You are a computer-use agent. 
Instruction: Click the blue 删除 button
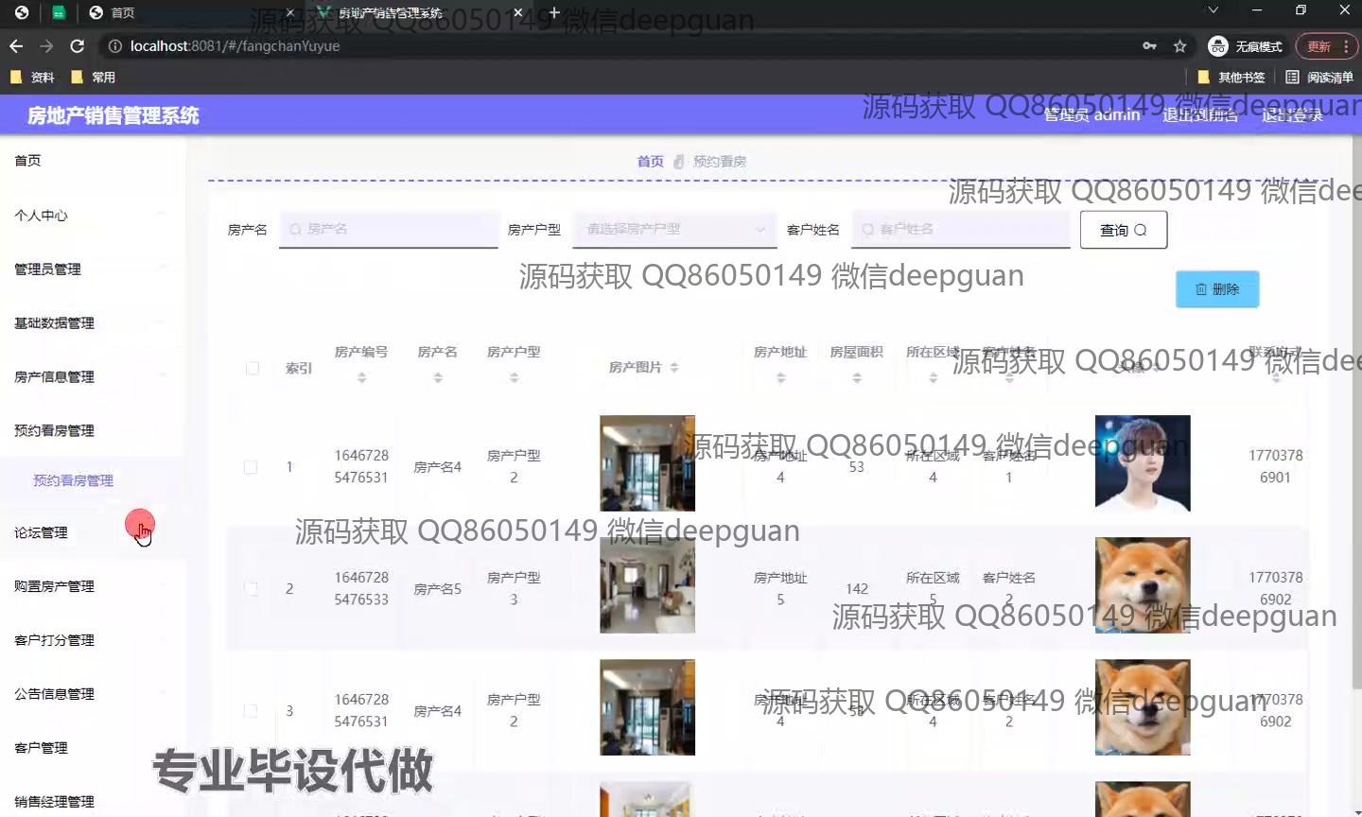point(1217,289)
